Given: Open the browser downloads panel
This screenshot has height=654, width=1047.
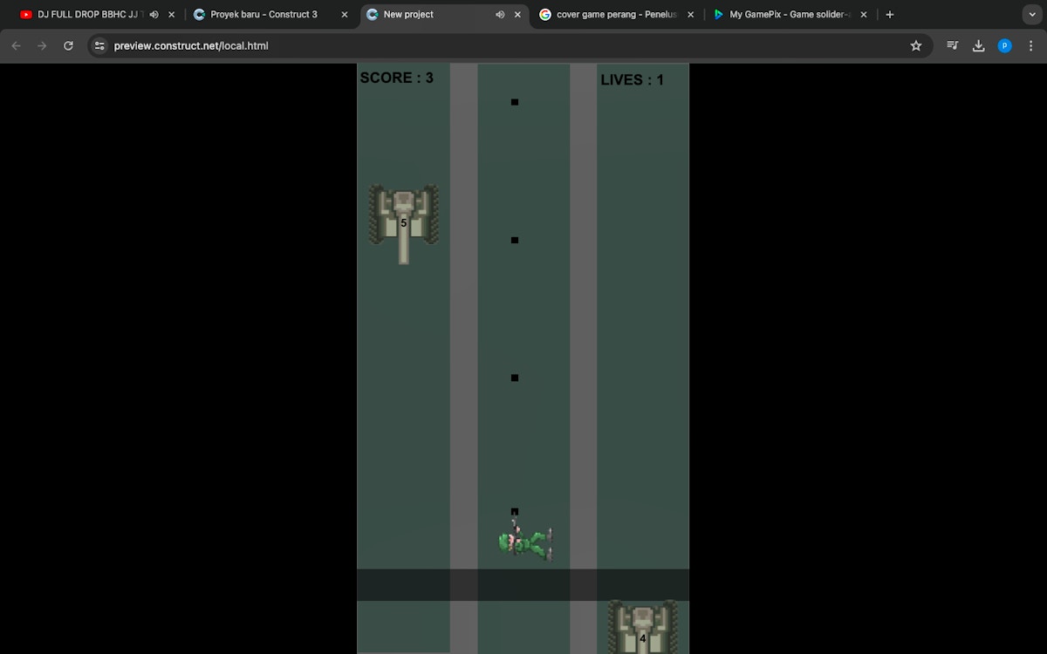Looking at the screenshot, I should [978, 45].
